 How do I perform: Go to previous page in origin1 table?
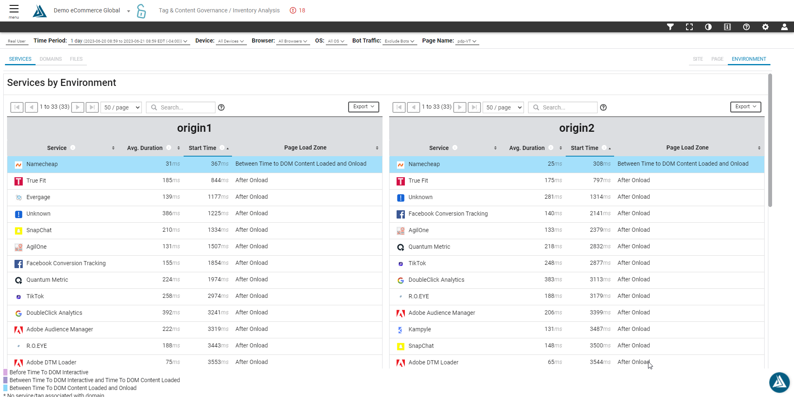pyautogui.click(x=31, y=107)
